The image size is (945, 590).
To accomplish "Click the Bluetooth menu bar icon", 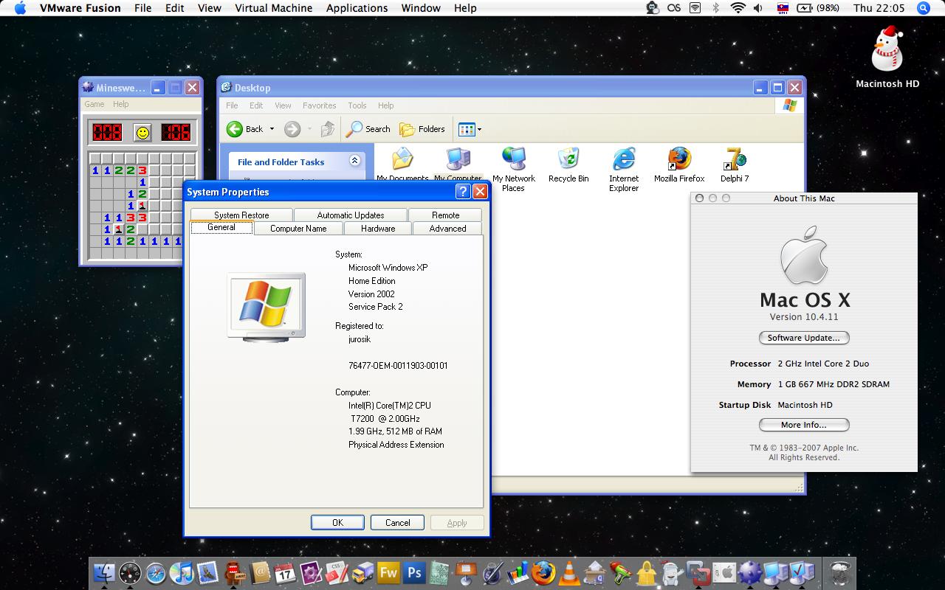I will [715, 8].
